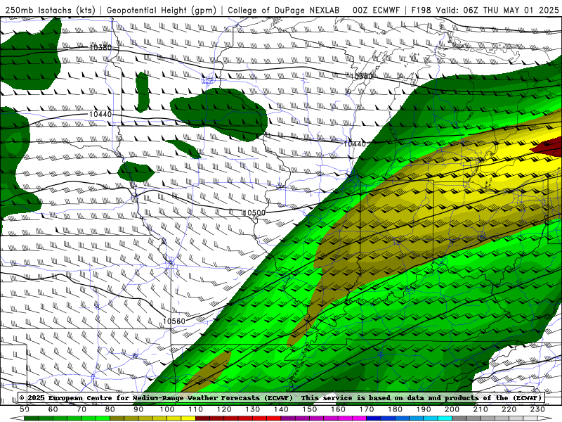Click the 150 value on color scale
The width and height of the screenshot is (562, 422).
(310, 409)
